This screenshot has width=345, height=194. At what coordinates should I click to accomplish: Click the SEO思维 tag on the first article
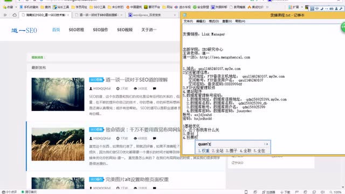[96, 80]
